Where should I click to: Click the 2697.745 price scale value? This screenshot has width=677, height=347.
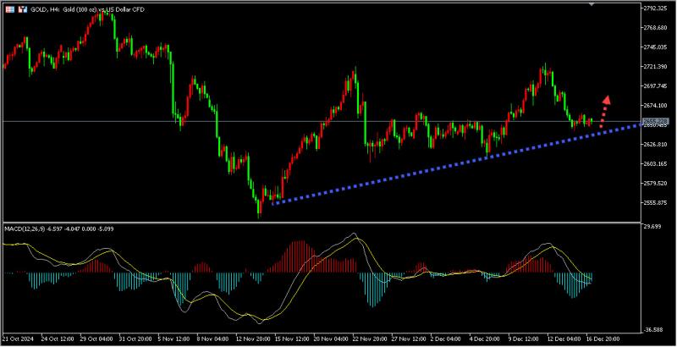(x=655, y=86)
